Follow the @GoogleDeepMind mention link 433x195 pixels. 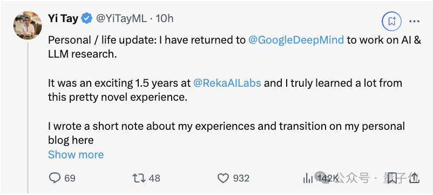point(296,40)
